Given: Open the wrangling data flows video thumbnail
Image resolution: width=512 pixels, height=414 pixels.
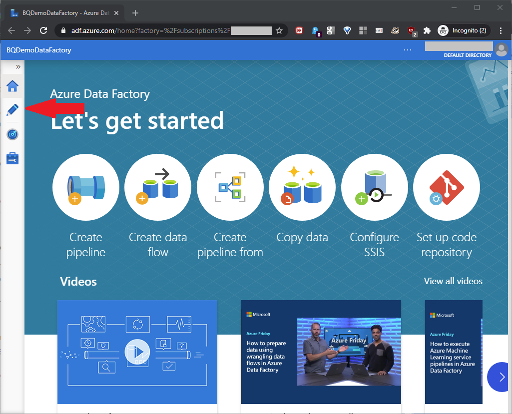Looking at the screenshot, I should (321, 352).
